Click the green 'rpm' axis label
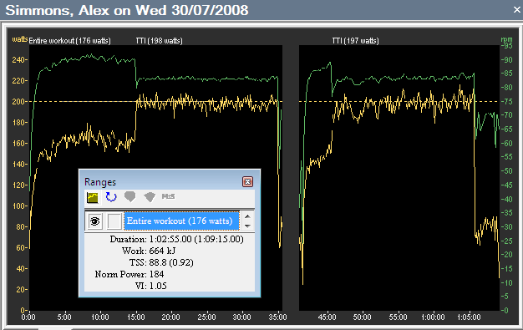523x330 pixels. point(506,39)
